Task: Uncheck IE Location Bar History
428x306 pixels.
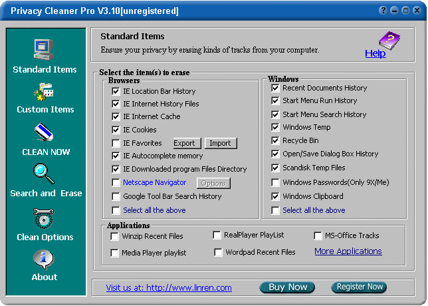Action: click(116, 91)
